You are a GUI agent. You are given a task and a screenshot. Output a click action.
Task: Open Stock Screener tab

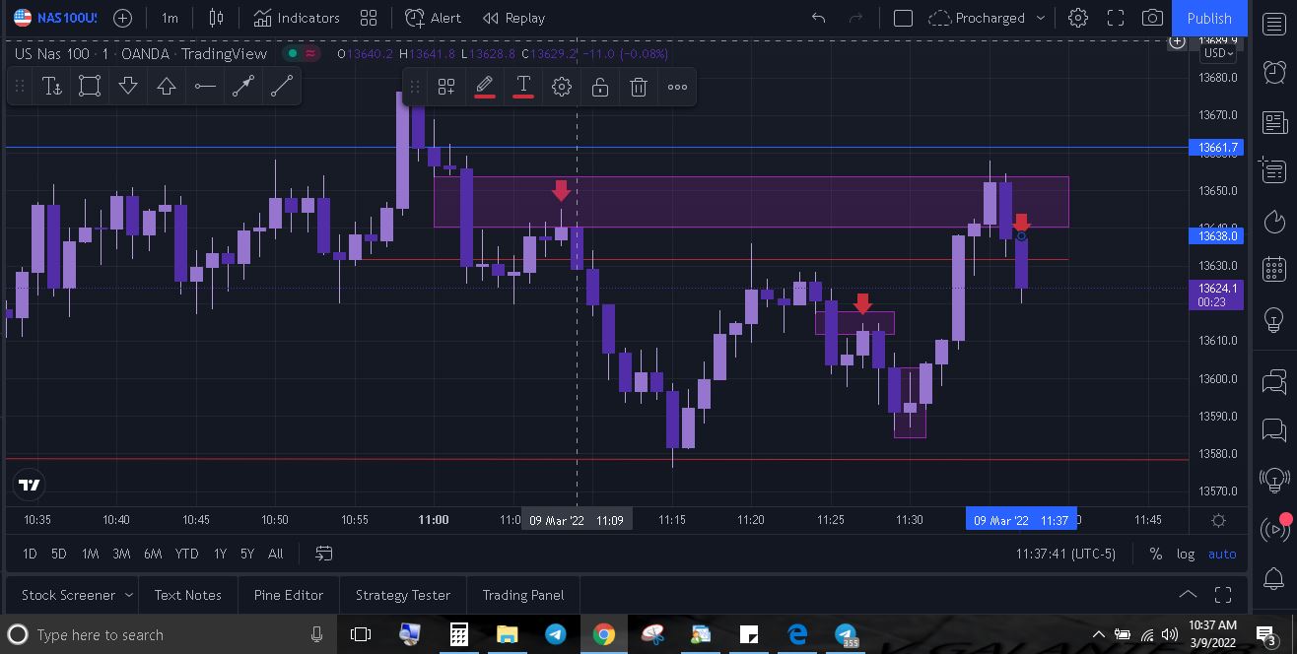(x=68, y=595)
